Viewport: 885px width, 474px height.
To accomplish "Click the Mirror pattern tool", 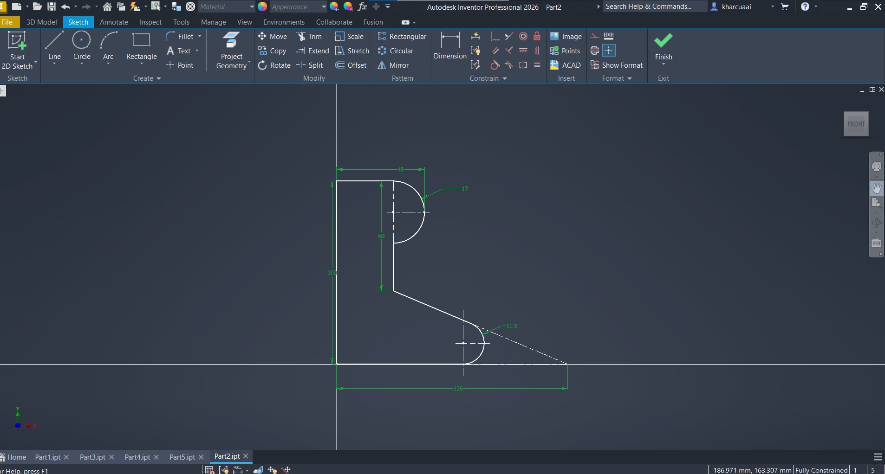I will tap(393, 65).
